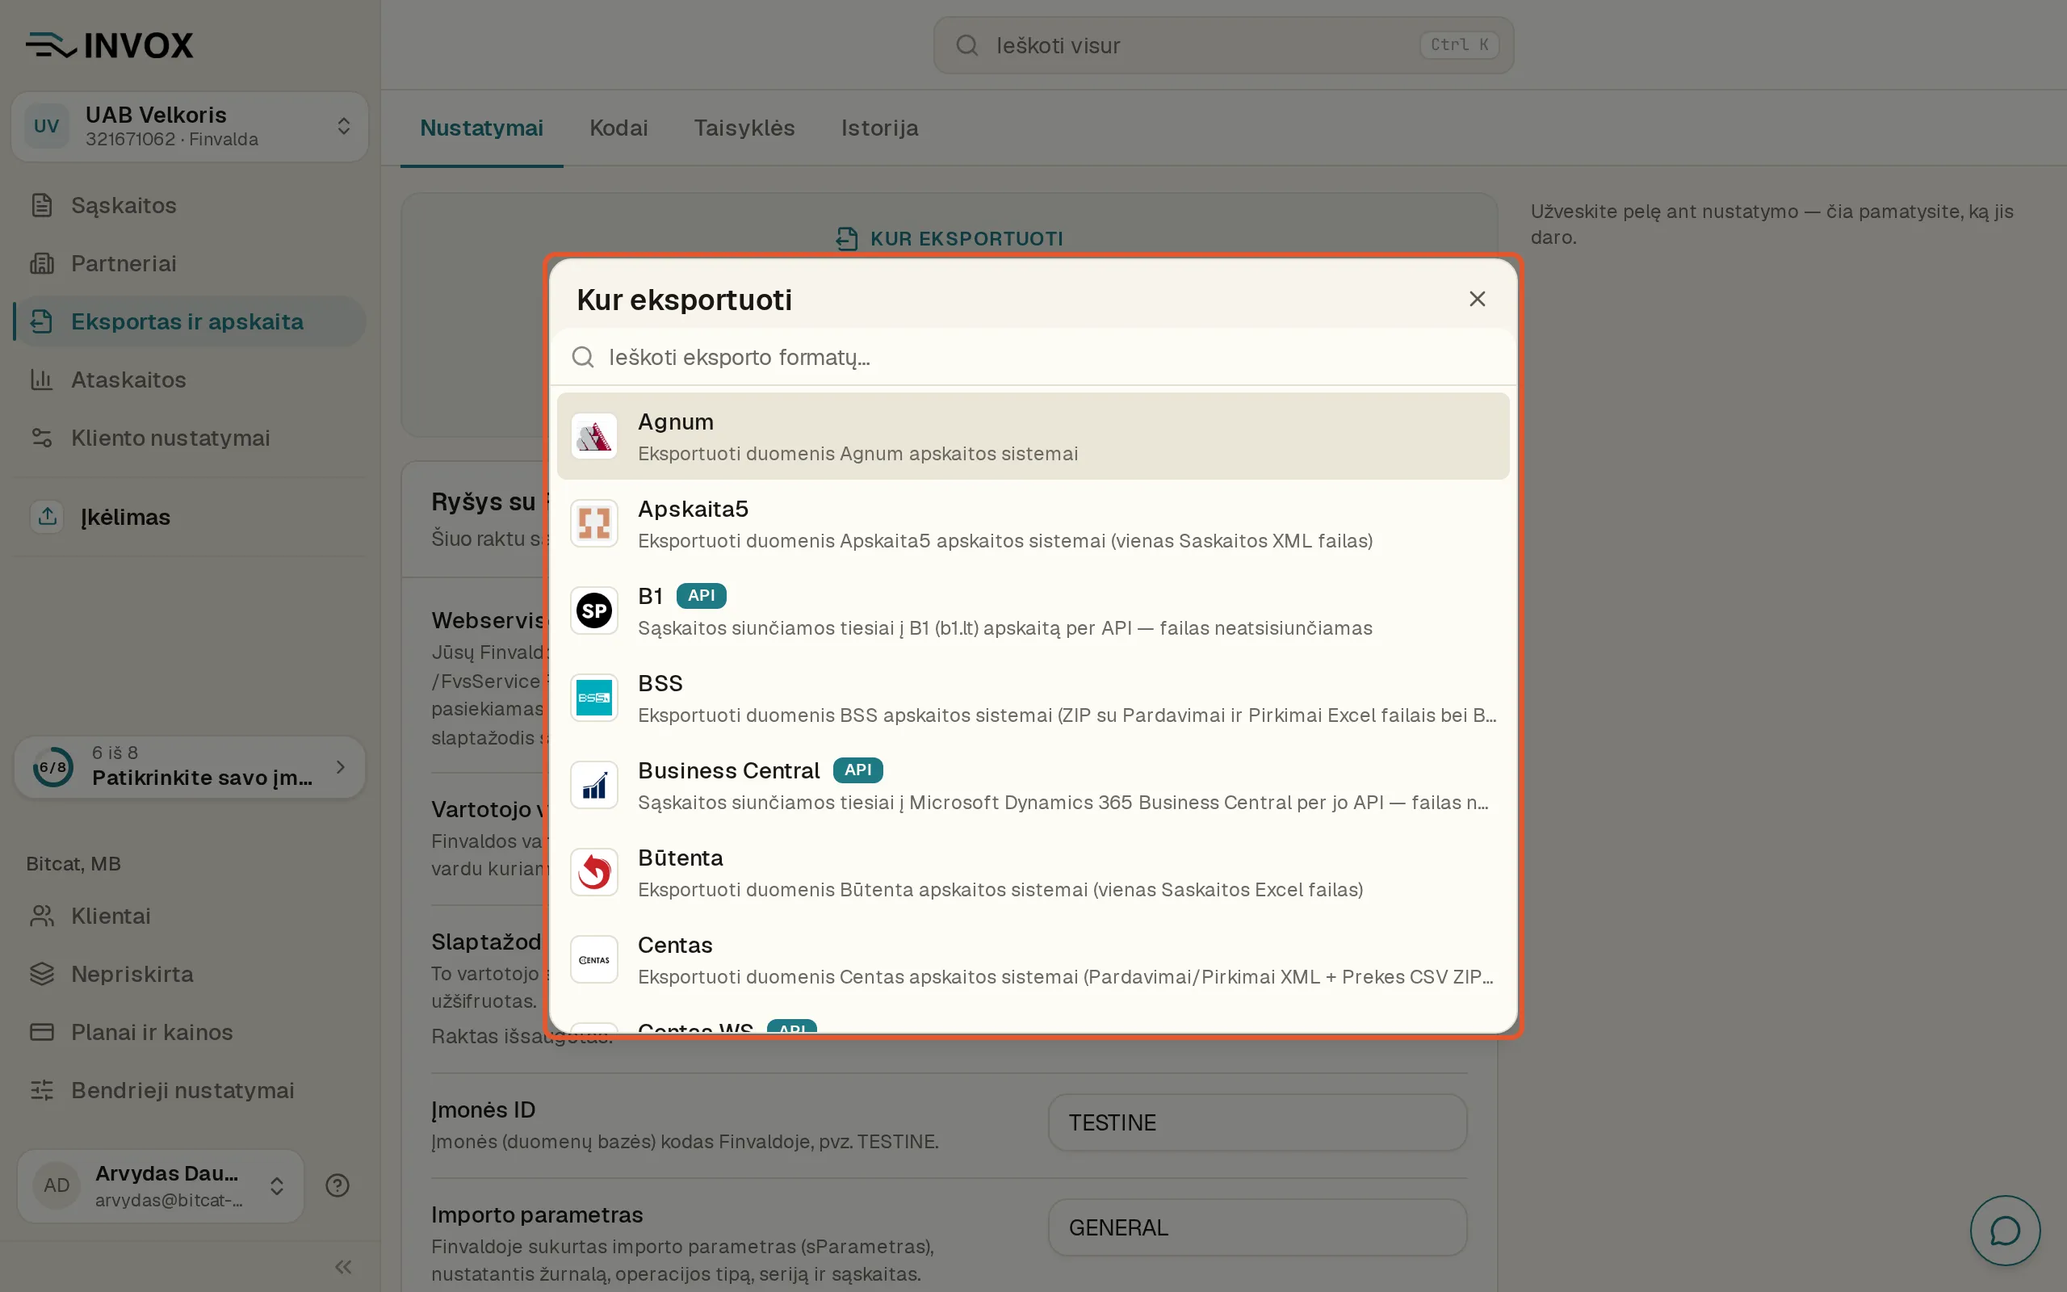Screen dimensions: 2067x1292
Task: Focus the Ieškoti eksporto formatų search field
Action: click(1033, 357)
